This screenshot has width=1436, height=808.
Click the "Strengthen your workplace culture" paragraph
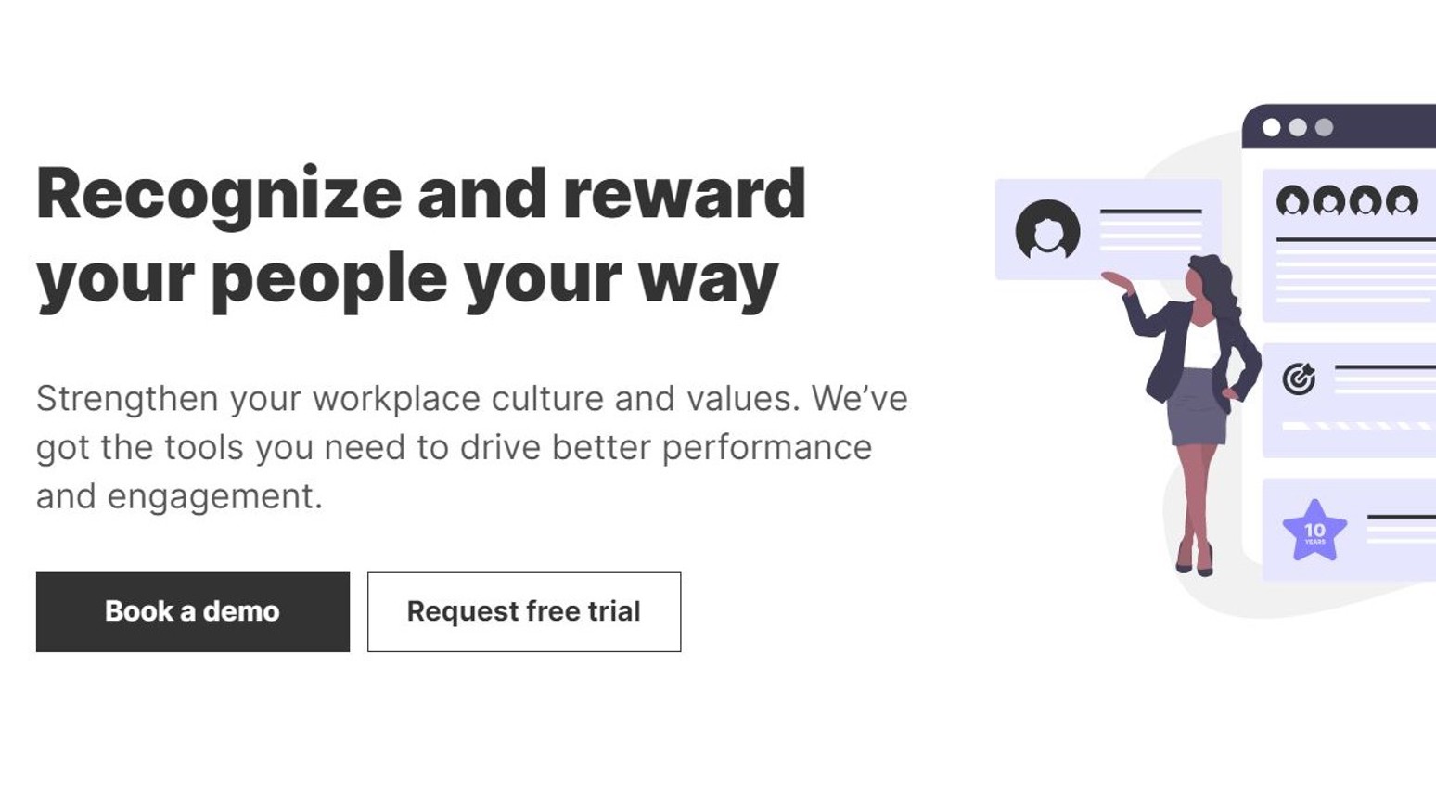(471, 447)
